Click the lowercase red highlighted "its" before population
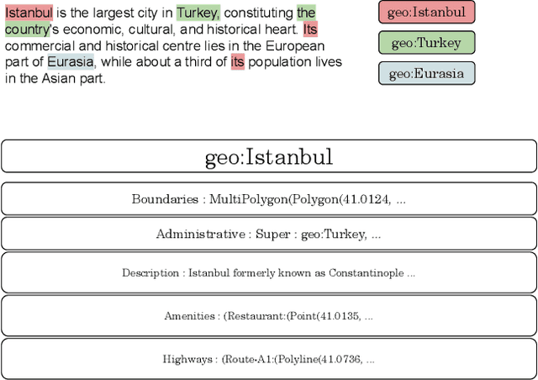The width and height of the screenshot is (538, 380). click(237, 62)
